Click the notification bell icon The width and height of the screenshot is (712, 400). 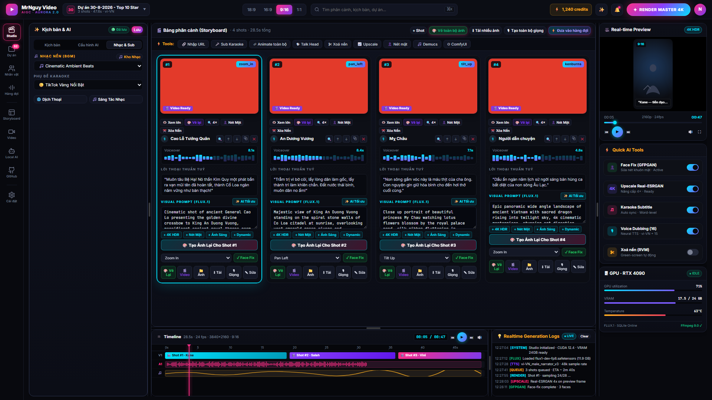pos(617,10)
